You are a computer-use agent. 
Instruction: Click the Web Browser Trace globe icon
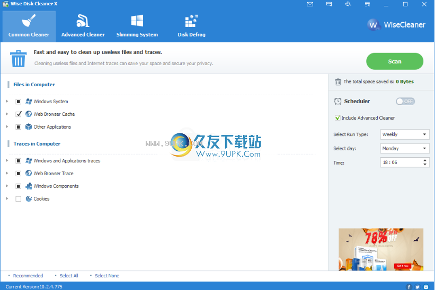pos(29,173)
